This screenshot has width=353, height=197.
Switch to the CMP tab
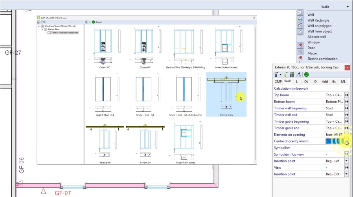(278, 81)
